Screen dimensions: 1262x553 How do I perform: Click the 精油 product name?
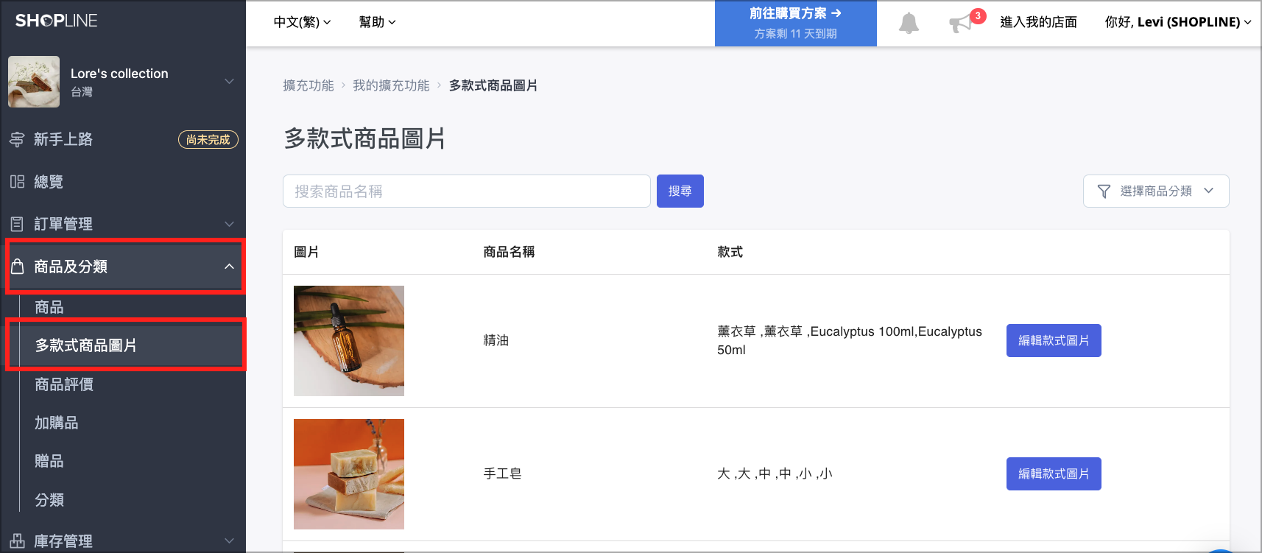coord(496,340)
